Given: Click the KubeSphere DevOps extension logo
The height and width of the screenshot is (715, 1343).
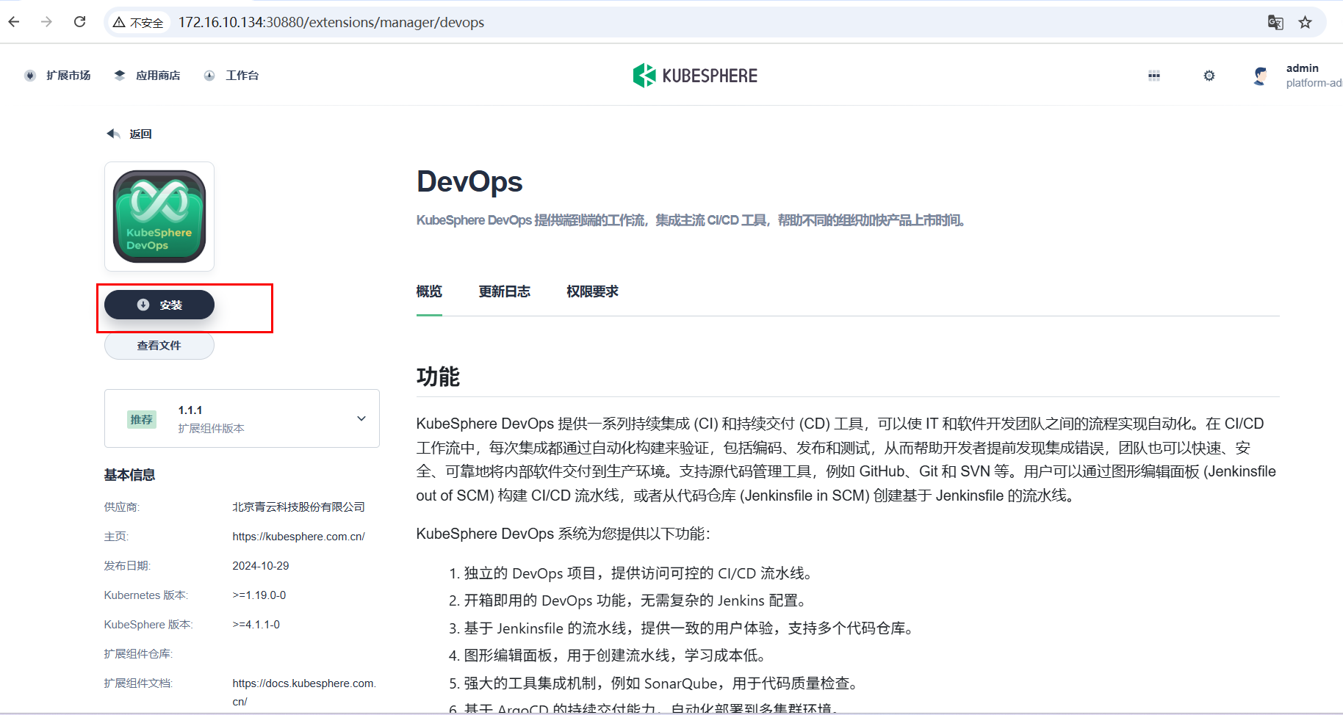Looking at the screenshot, I should (159, 217).
